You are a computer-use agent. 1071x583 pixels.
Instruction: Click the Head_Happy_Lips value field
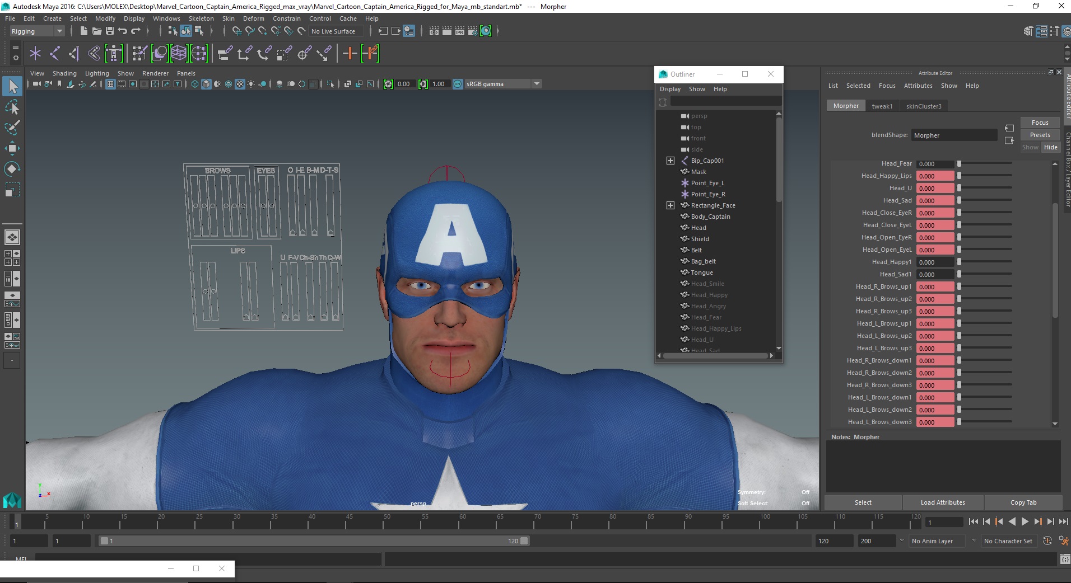click(935, 176)
